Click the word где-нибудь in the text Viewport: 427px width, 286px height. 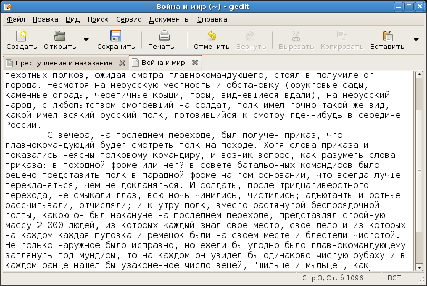[x=316, y=115]
